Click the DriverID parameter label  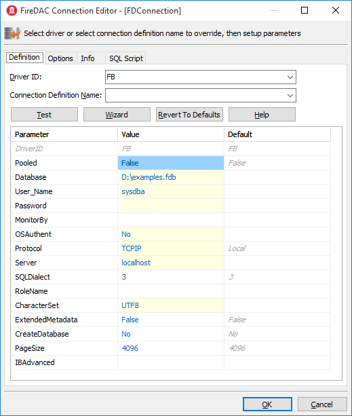click(29, 149)
